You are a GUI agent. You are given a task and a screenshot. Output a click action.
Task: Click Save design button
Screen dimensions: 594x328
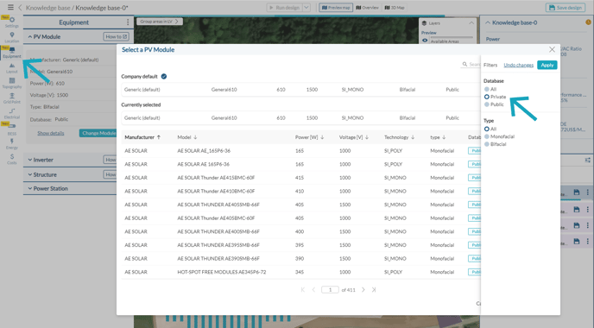point(566,8)
